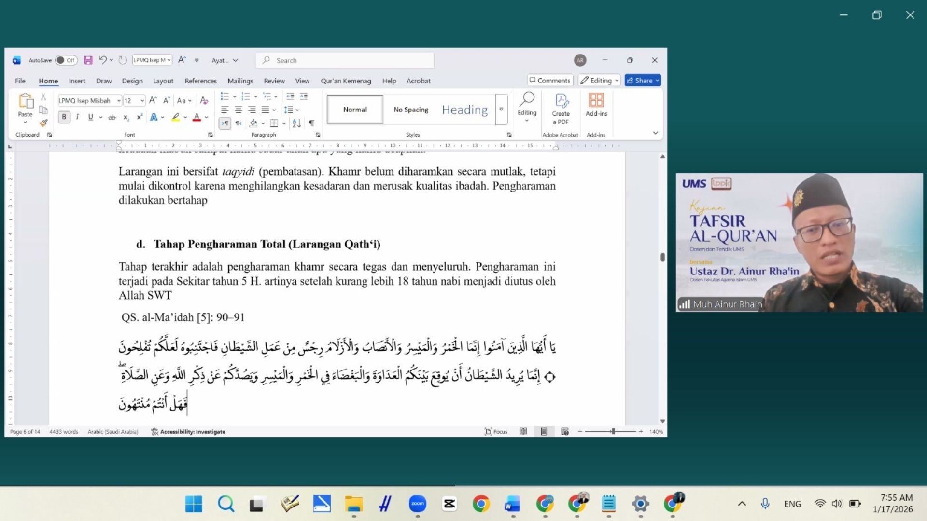
Task: Toggle Bold formatting
Action: coord(64,117)
